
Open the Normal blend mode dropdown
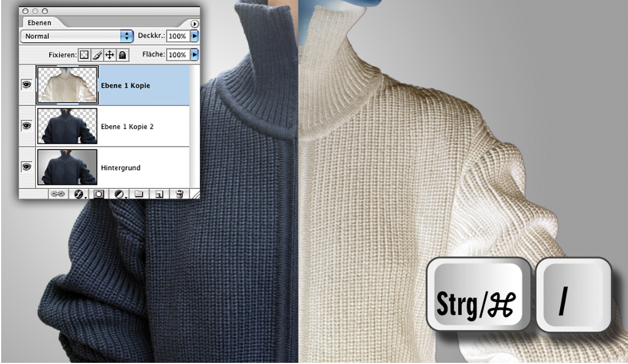click(x=77, y=36)
